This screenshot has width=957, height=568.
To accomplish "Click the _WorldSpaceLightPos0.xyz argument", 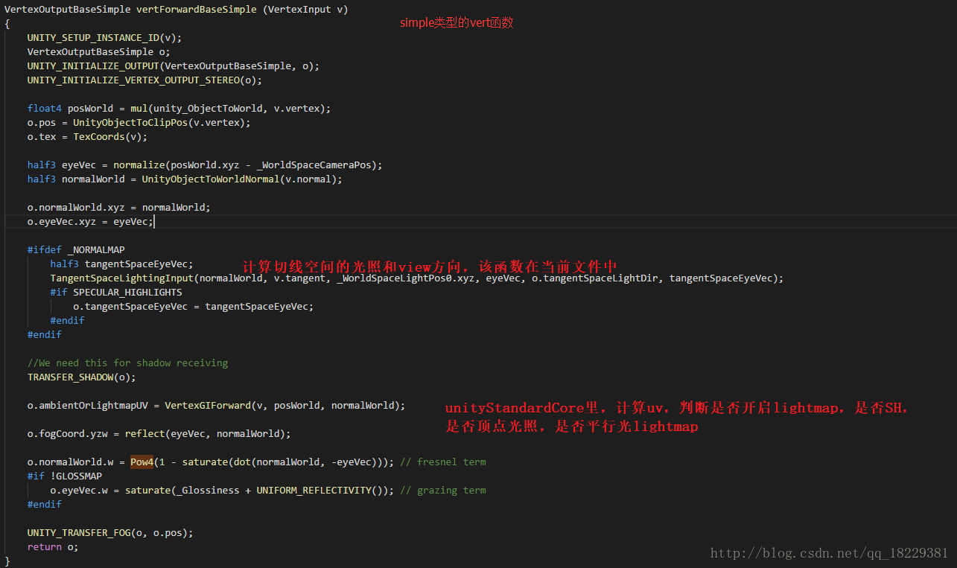I will (x=405, y=278).
